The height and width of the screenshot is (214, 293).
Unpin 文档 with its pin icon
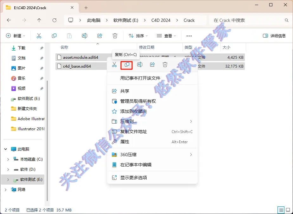click(x=41, y=58)
